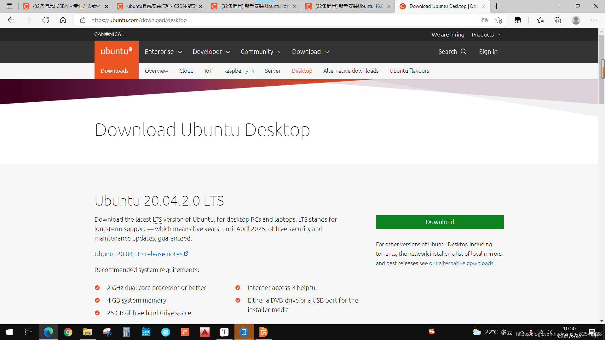Image resolution: width=605 pixels, height=340 pixels.
Task: Click the green Download button
Action: pos(440,222)
